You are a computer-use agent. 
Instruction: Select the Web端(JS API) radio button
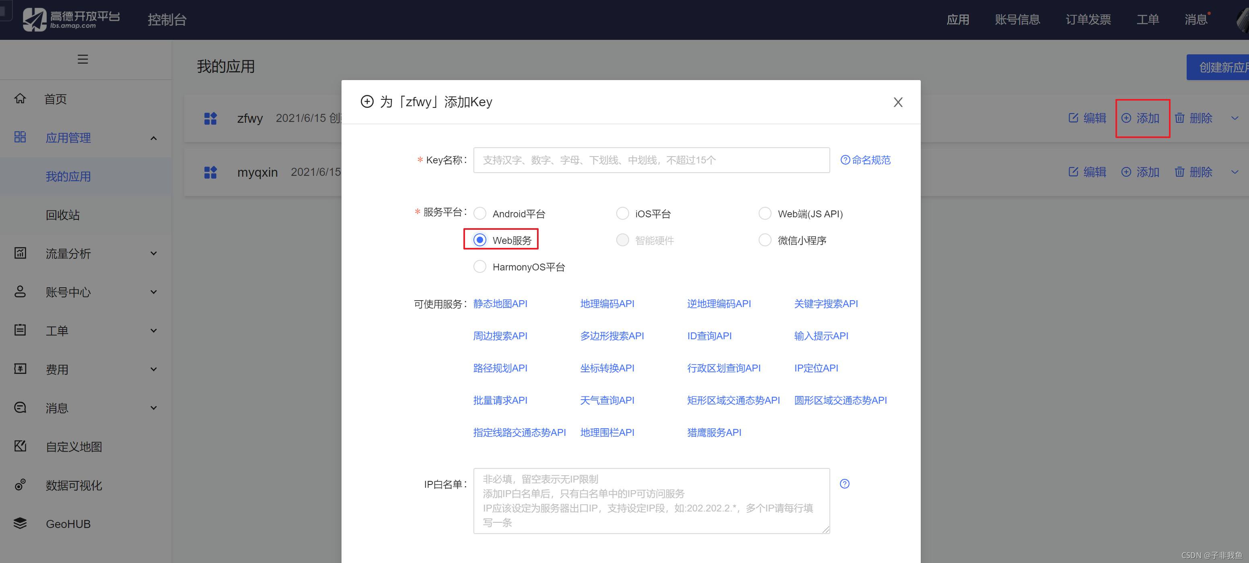point(765,213)
